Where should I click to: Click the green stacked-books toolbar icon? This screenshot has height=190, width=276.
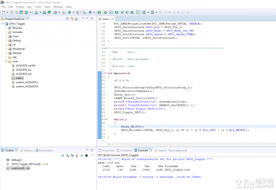tap(49, 12)
